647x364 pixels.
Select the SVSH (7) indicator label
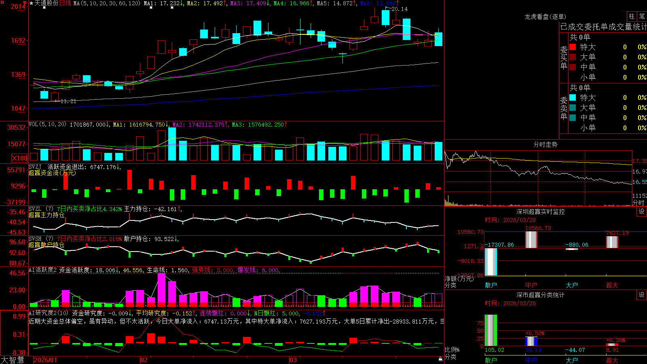(x=41, y=239)
